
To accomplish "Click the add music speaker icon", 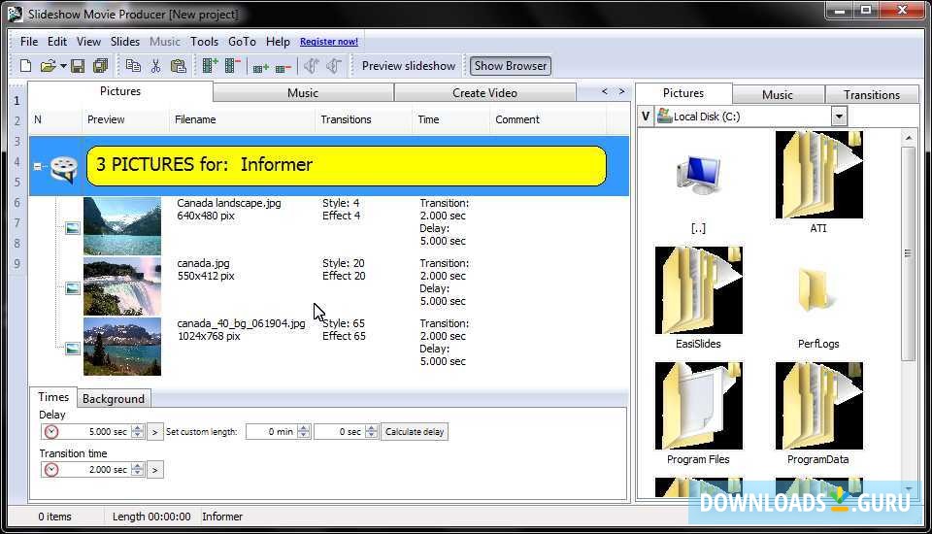I will (x=312, y=66).
